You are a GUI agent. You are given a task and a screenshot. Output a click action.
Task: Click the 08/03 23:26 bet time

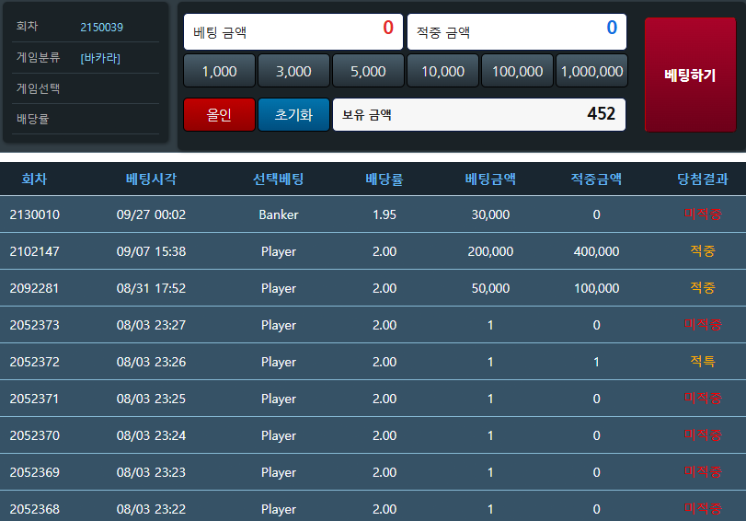tap(151, 362)
